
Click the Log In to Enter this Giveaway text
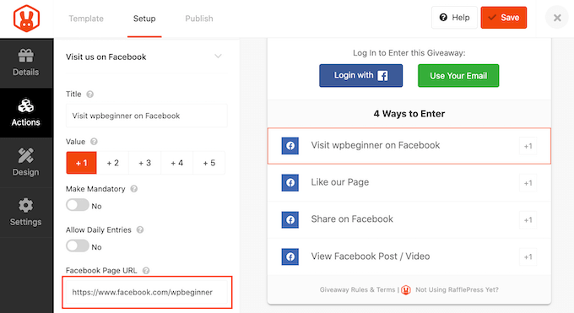(x=409, y=53)
